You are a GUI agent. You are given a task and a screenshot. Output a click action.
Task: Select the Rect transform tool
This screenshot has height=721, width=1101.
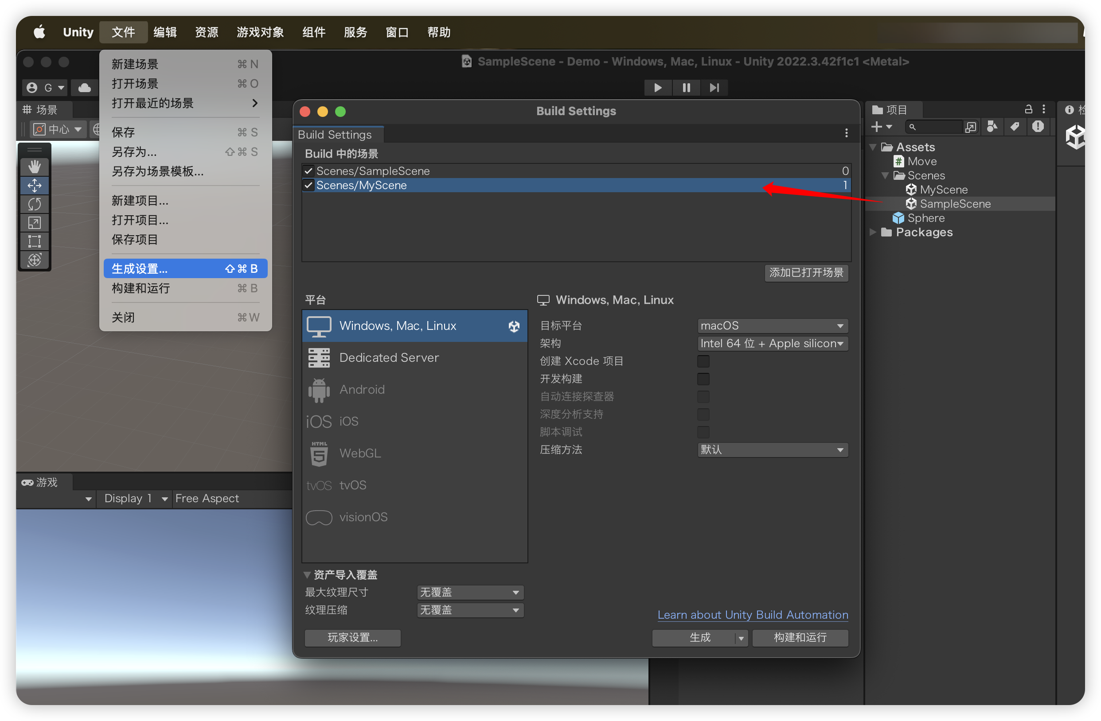(x=34, y=241)
